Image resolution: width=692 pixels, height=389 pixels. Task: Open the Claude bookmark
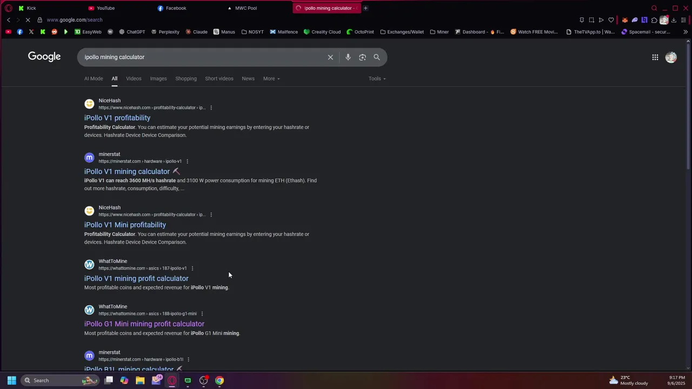click(196, 32)
